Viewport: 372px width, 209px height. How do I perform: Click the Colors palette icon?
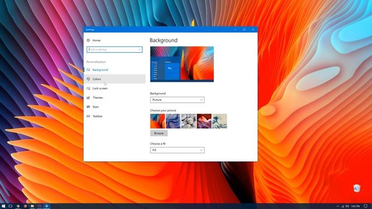click(x=88, y=79)
